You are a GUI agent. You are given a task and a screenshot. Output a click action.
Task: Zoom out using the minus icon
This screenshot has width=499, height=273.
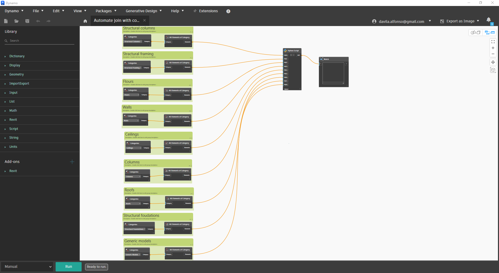pos(493,54)
